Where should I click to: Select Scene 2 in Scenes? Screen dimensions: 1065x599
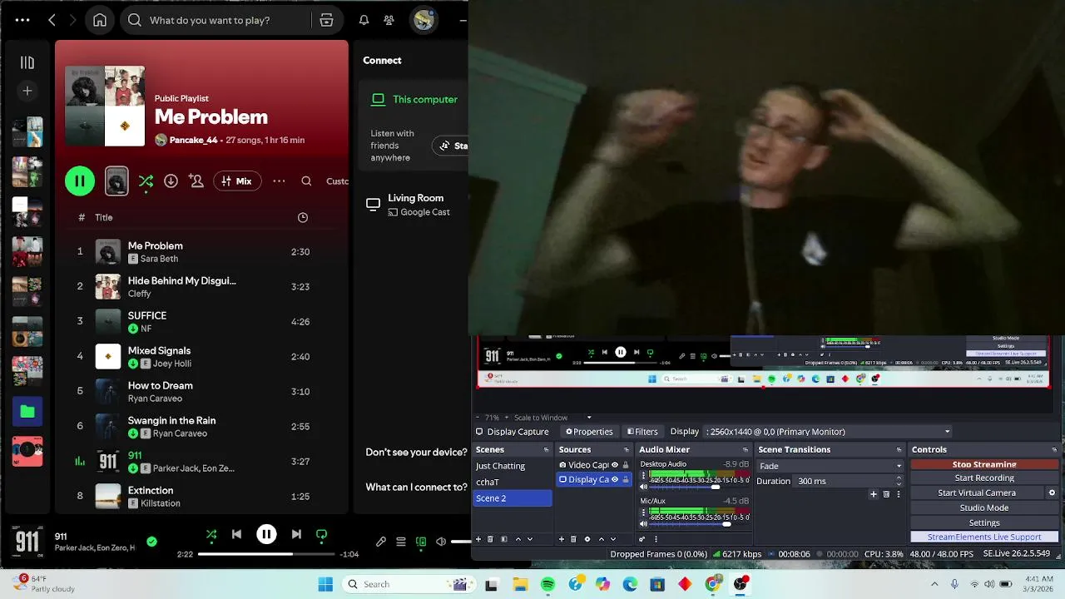coord(512,498)
